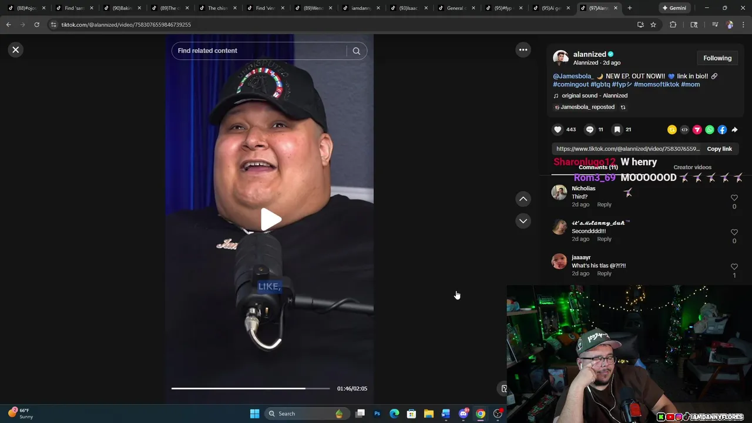Send to friends via pink paper-plane icon
This screenshot has width=752, height=423.
pos(697,130)
